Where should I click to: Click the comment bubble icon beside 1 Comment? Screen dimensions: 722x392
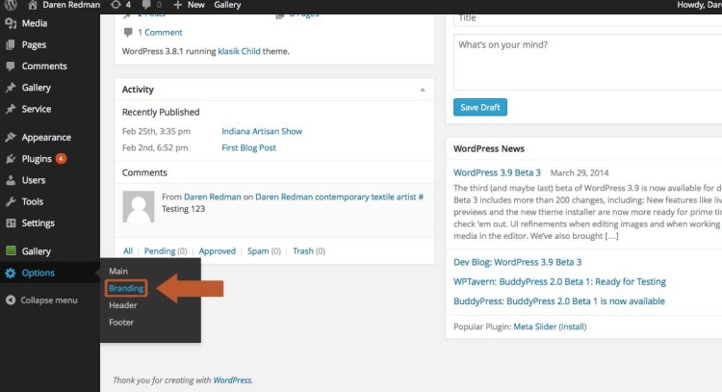pyautogui.click(x=128, y=32)
